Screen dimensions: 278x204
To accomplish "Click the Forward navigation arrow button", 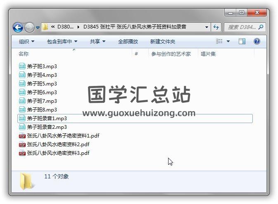I will [x=29, y=27].
